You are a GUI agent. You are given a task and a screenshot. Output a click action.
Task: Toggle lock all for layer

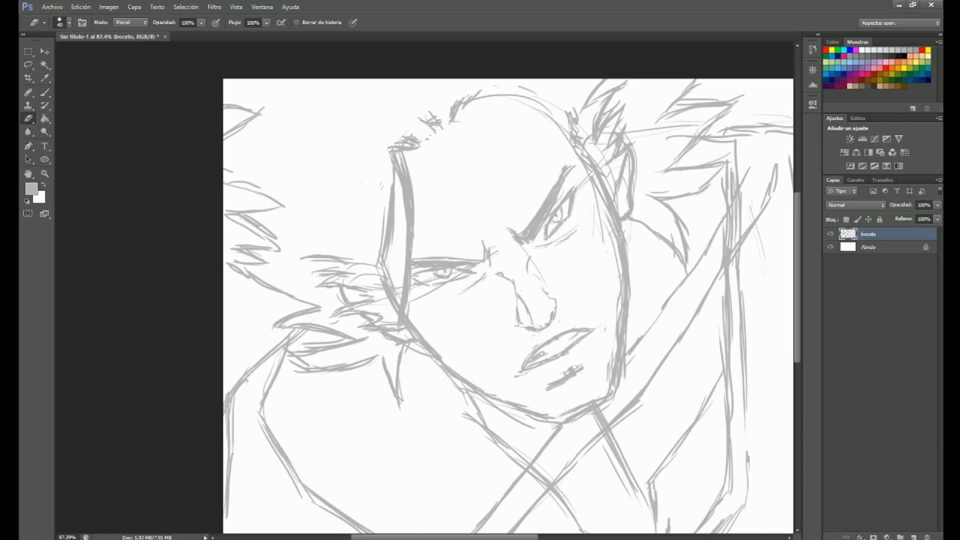click(879, 220)
